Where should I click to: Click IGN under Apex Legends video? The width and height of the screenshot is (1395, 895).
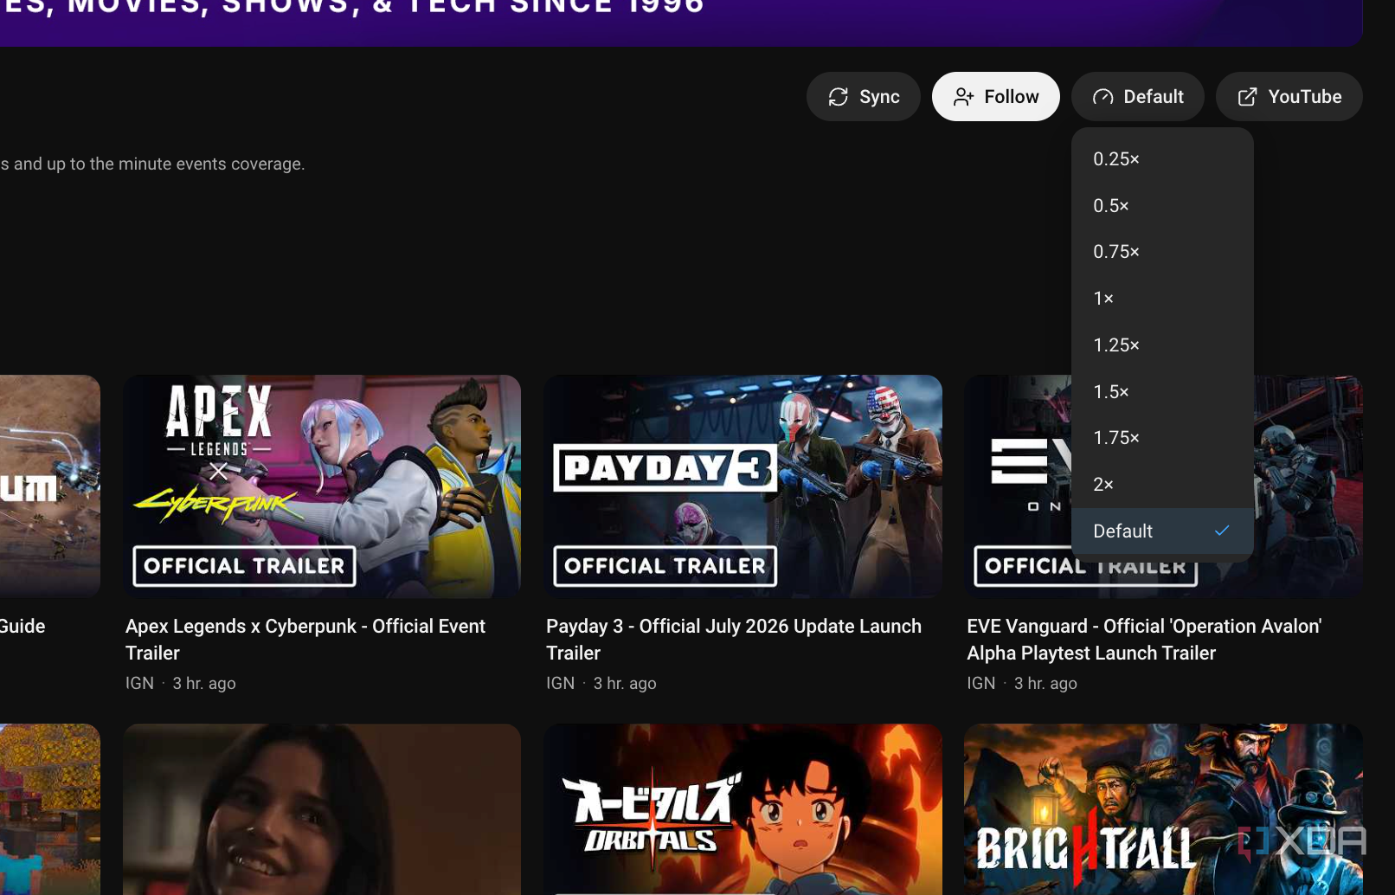[x=139, y=683]
